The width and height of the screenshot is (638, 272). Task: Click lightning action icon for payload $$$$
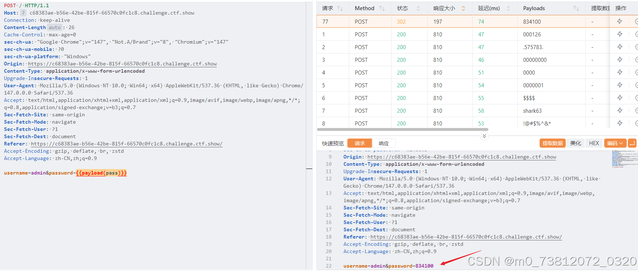(619, 98)
